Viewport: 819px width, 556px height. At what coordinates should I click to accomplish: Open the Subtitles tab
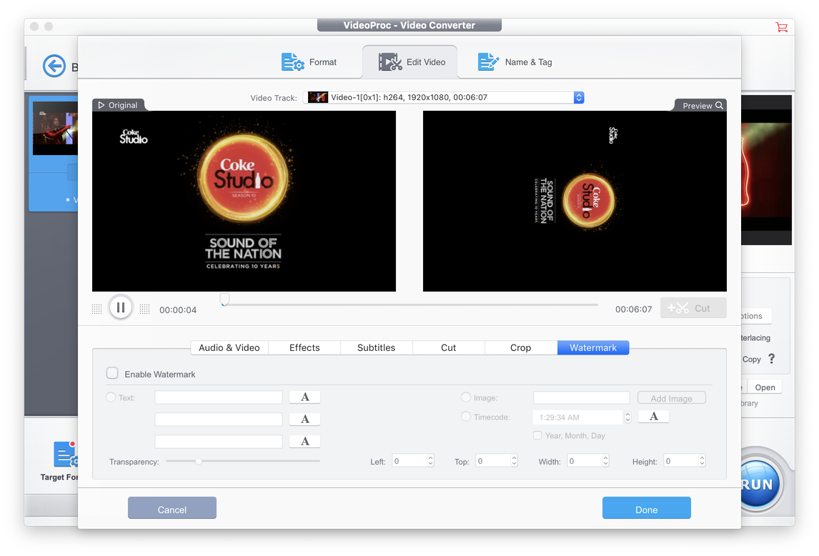376,347
